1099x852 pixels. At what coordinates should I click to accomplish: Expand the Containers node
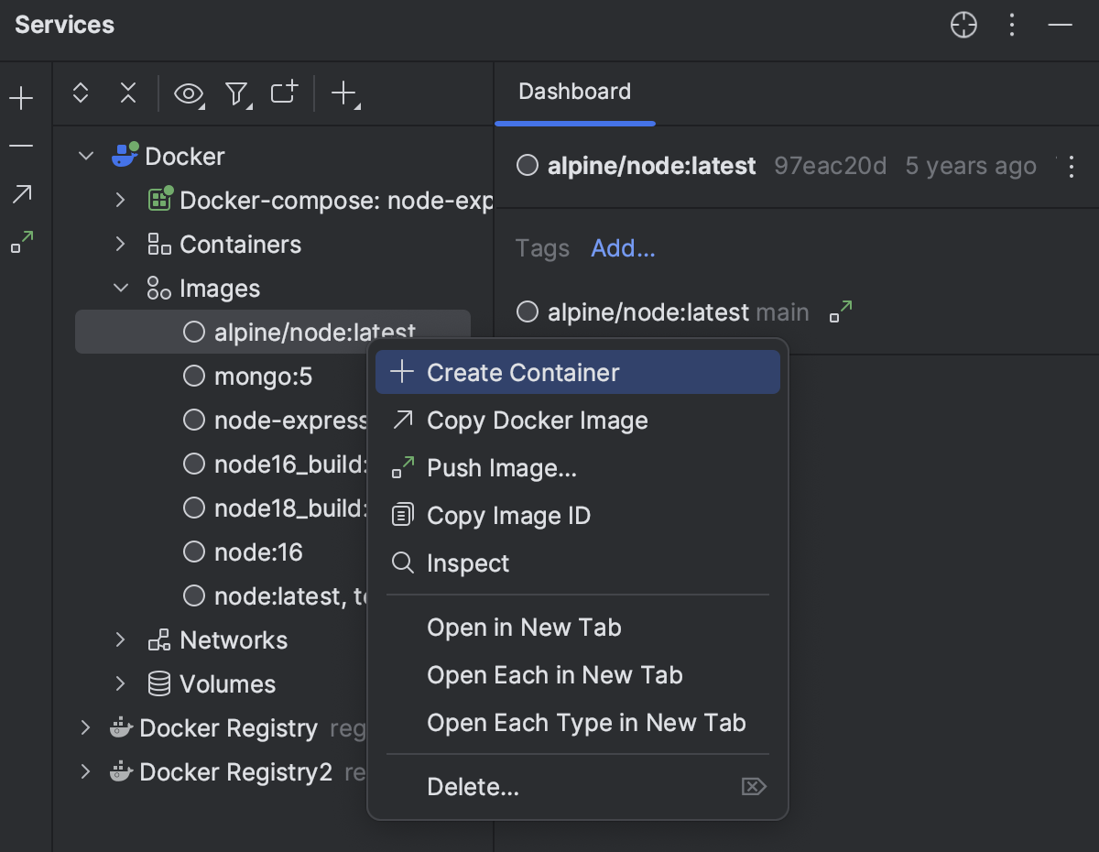pos(120,244)
